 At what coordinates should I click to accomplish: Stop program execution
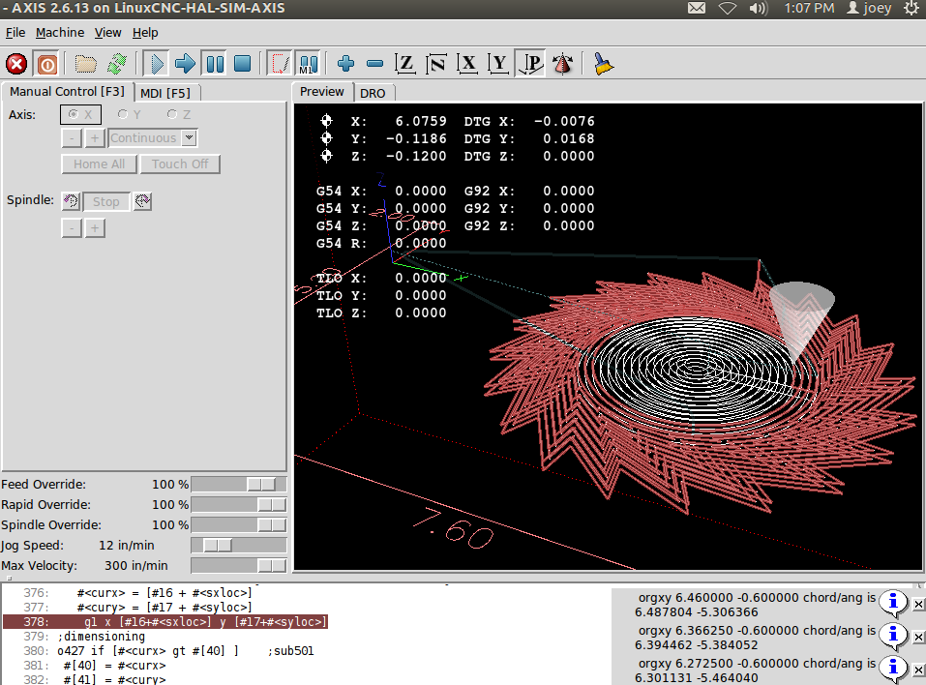pyautogui.click(x=243, y=65)
